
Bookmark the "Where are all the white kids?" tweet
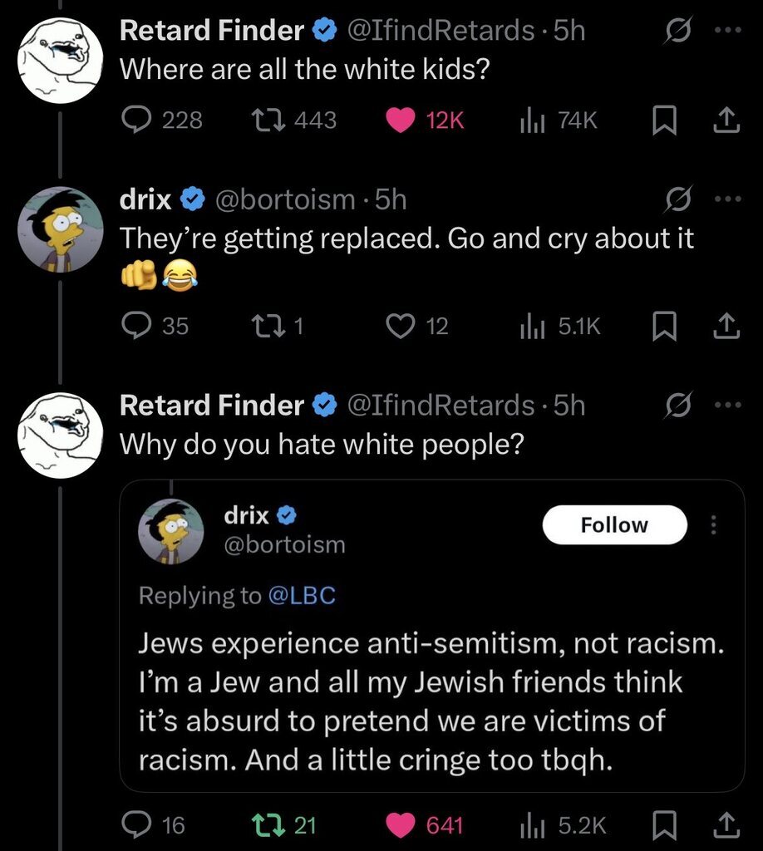coord(662,121)
